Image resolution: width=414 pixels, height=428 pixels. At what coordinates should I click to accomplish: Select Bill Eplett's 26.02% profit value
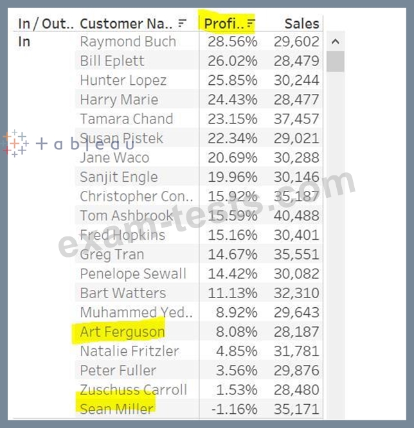[x=233, y=61]
